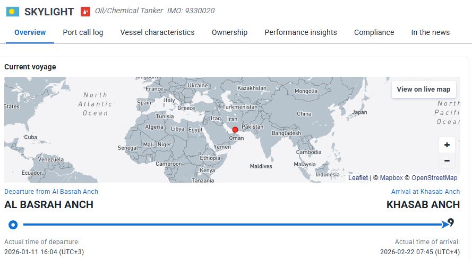
Task: Zoom out the map with minus button
Action: click(x=447, y=160)
